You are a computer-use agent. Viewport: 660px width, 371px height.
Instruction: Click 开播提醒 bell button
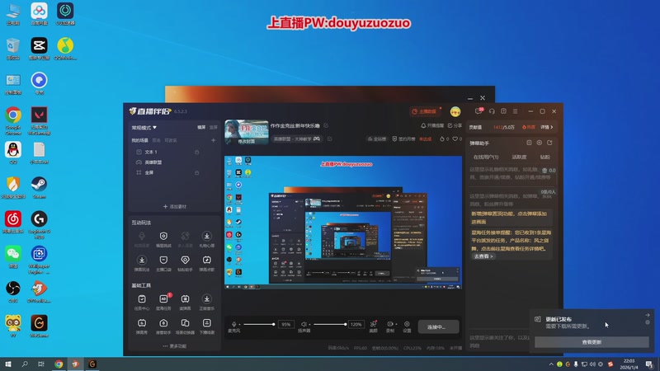(432, 125)
